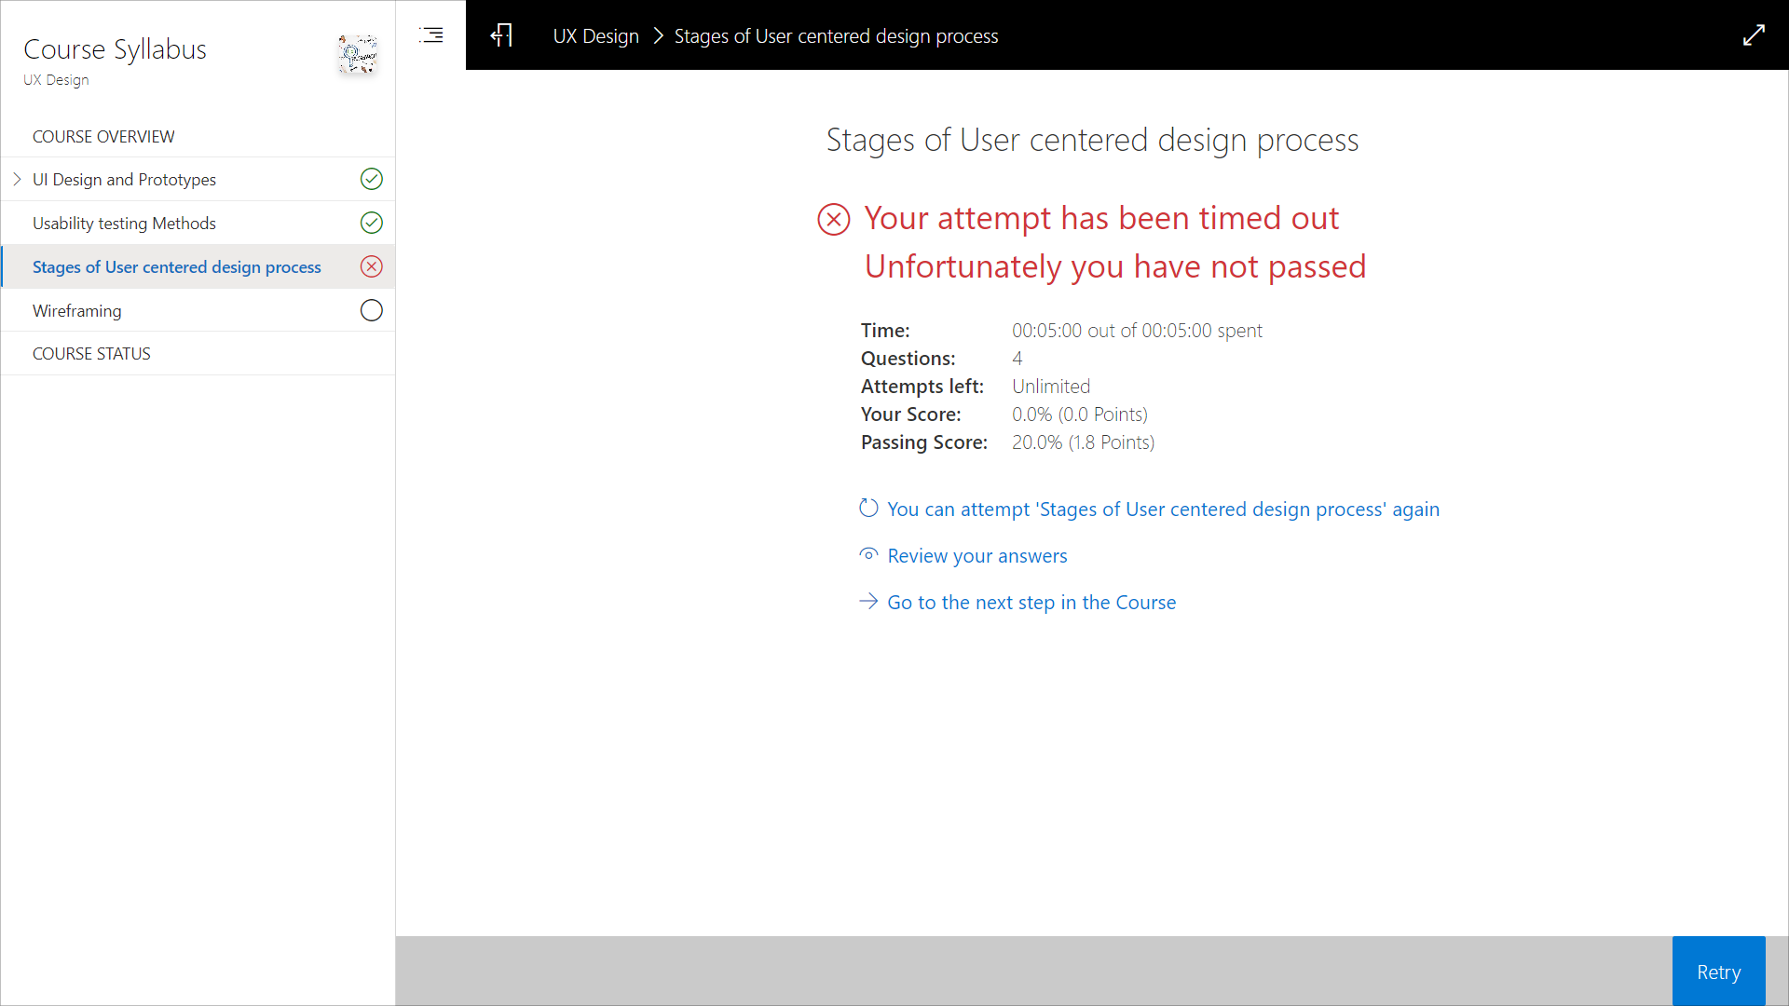Enter fullscreen with the expand arrows icon

click(1754, 35)
